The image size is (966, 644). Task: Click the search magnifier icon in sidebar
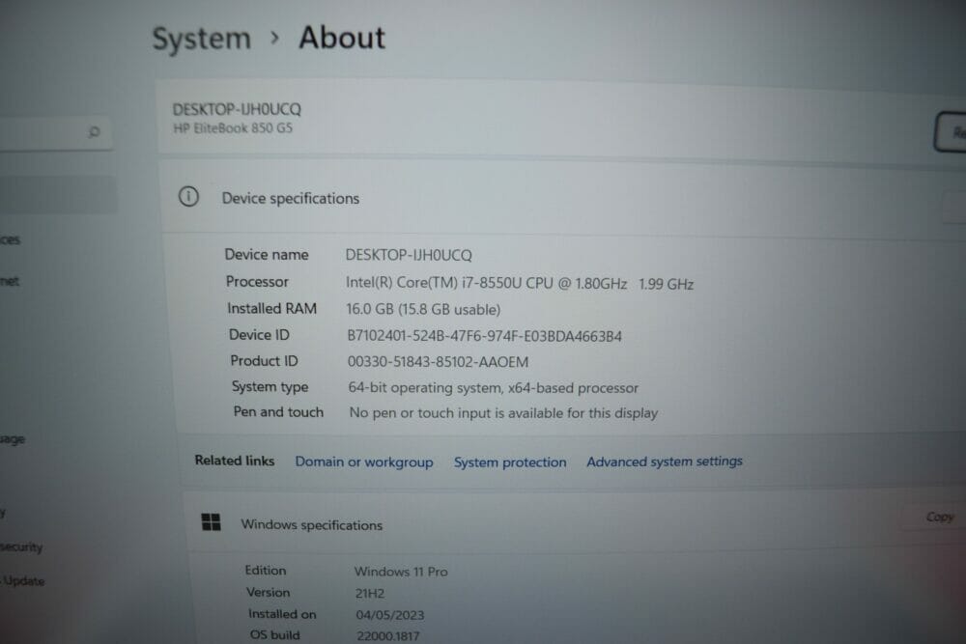click(94, 131)
